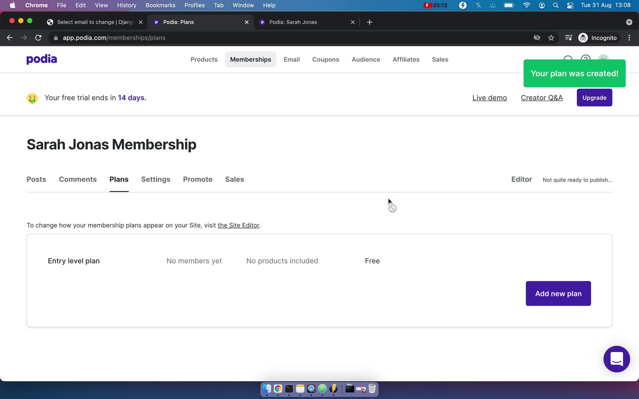Click the Podia logo icon
The height and width of the screenshot is (399, 639).
point(41,59)
